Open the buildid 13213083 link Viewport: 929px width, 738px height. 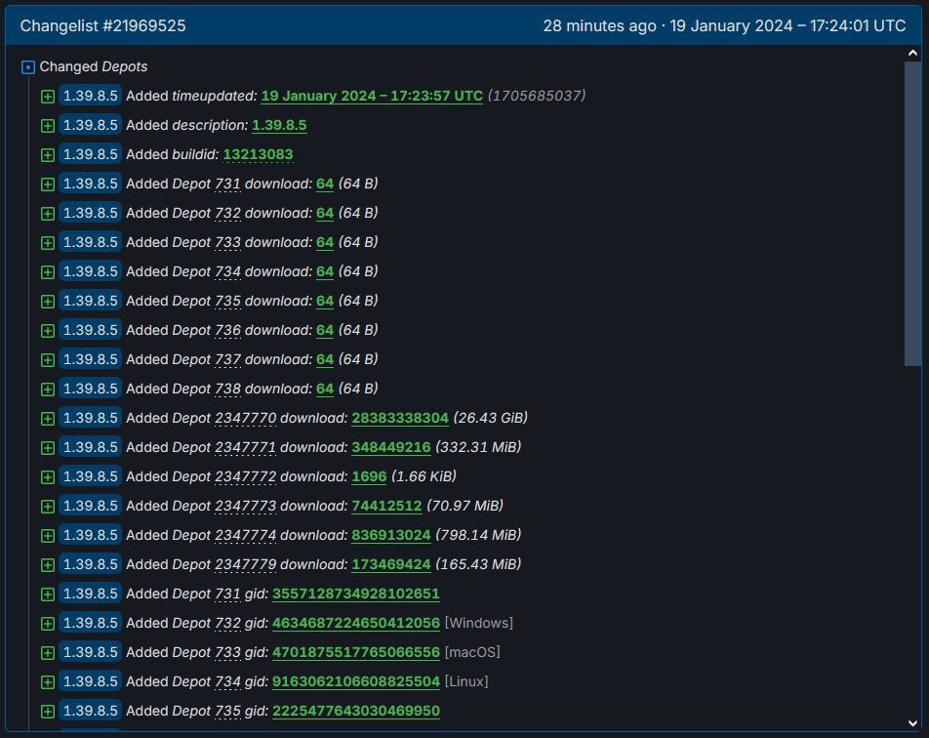257,154
